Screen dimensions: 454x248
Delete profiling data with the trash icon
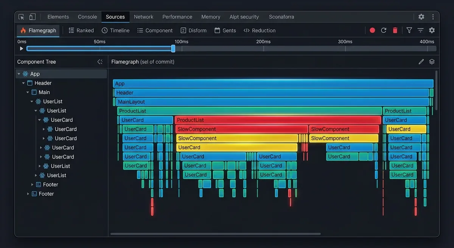click(395, 30)
